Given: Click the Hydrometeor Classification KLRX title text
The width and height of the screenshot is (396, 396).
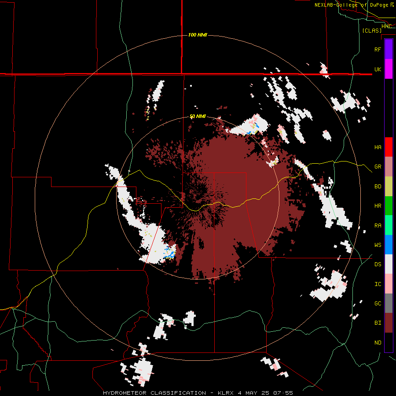Looking at the screenshot, I should coord(198,393).
